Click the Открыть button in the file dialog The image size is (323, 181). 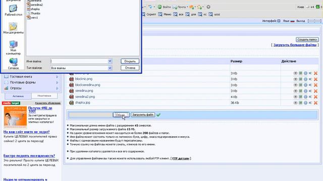click(x=130, y=61)
